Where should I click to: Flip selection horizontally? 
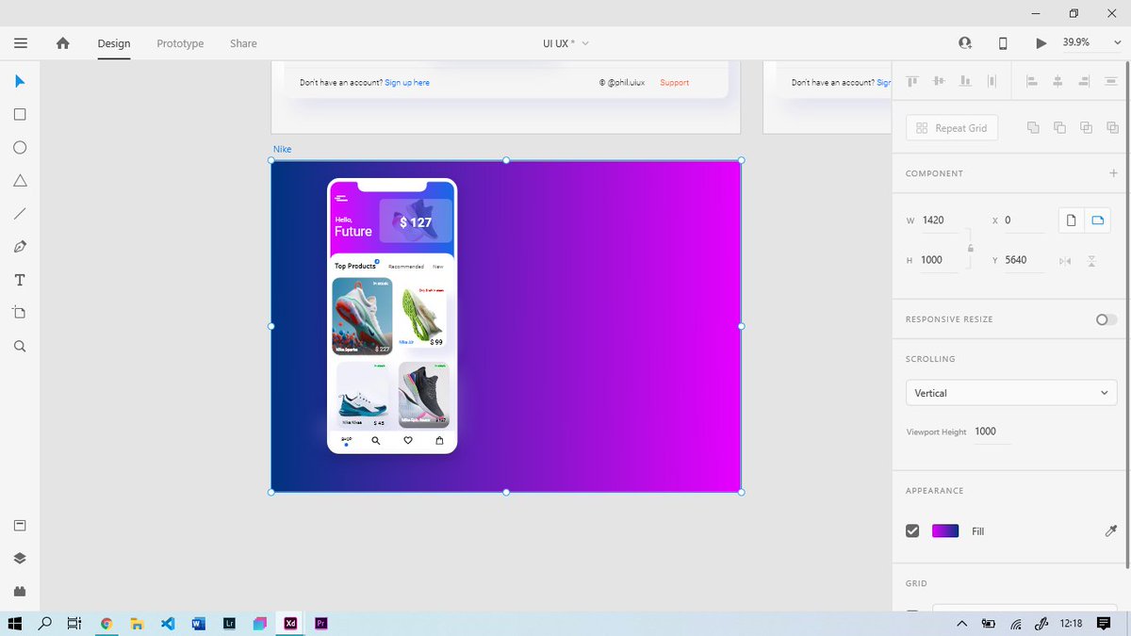click(x=1065, y=261)
